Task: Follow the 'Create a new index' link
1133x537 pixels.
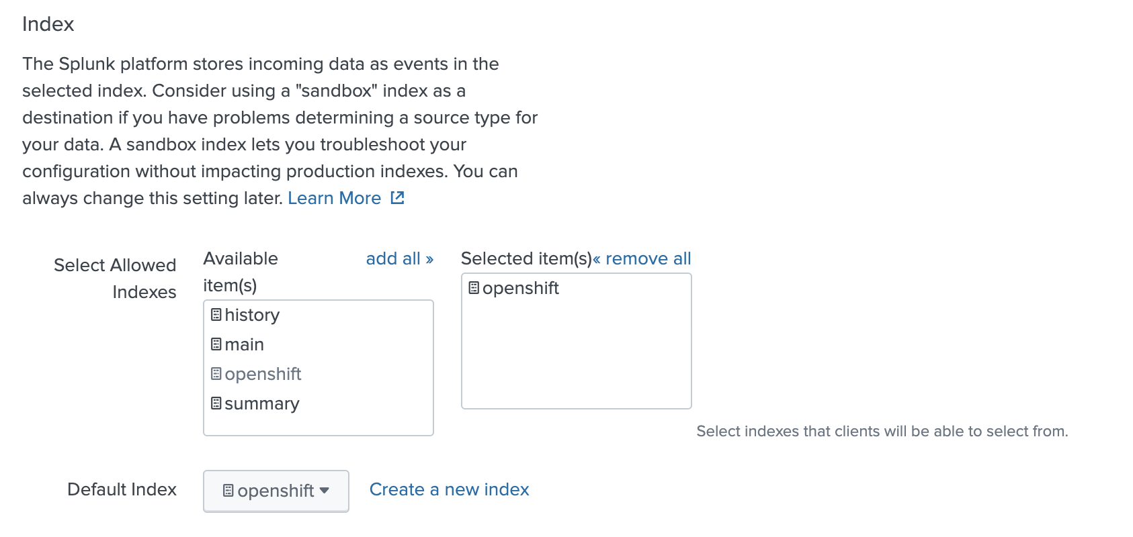Action: pos(449,489)
